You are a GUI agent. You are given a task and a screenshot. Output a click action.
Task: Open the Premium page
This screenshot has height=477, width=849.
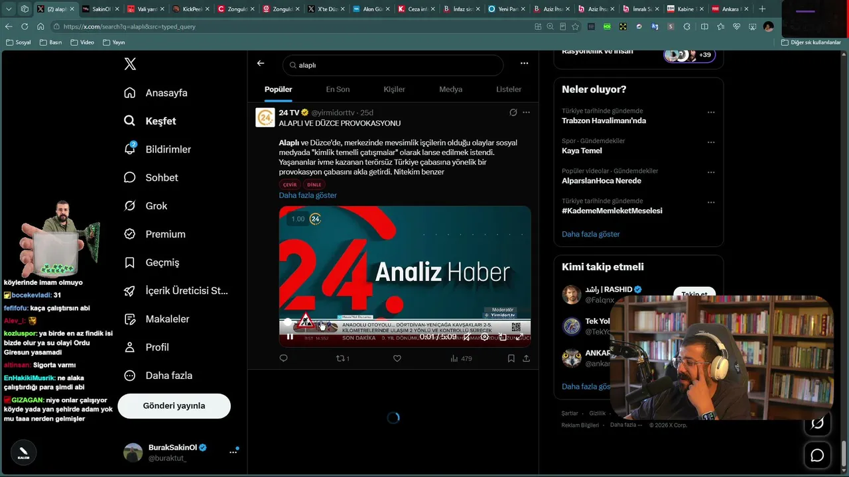click(155, 234)
